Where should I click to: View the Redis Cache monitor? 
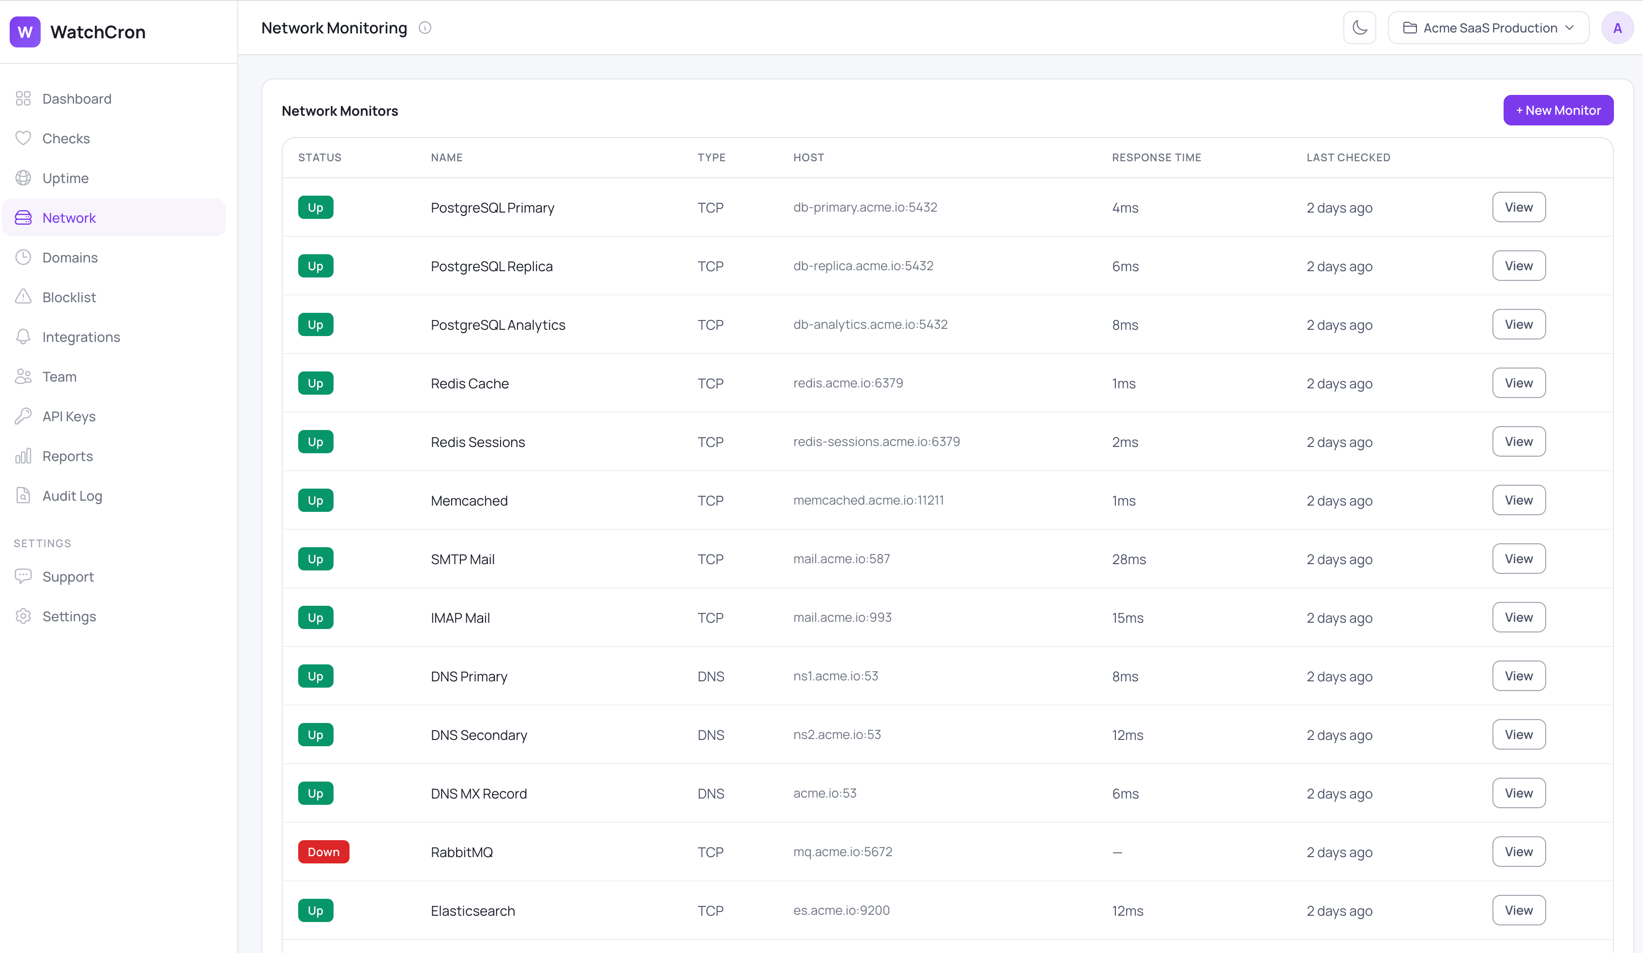[1519, 383]
